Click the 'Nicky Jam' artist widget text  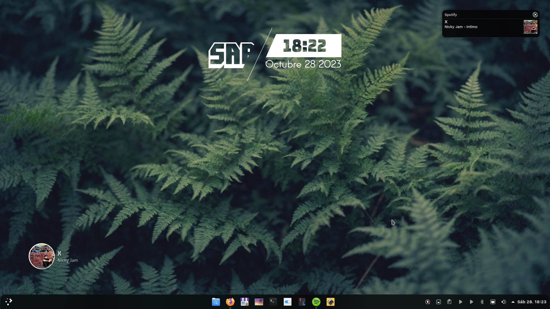pos(68,260)
